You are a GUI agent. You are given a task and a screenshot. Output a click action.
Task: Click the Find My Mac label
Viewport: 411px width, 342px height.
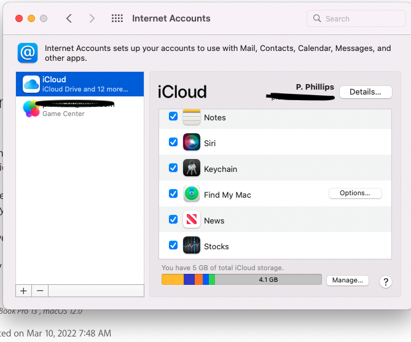[227, 195]
